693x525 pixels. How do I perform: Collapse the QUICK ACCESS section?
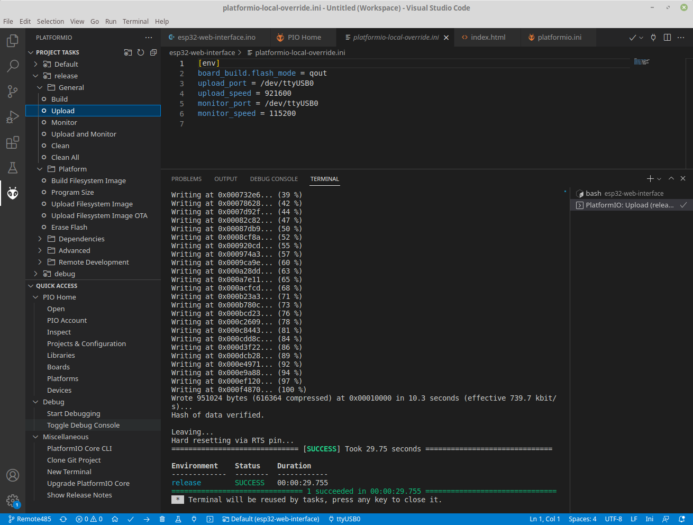[31, 286]
